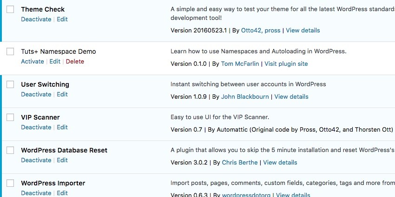Click the WordPress Importer plugin title

(x=53, y=183)
